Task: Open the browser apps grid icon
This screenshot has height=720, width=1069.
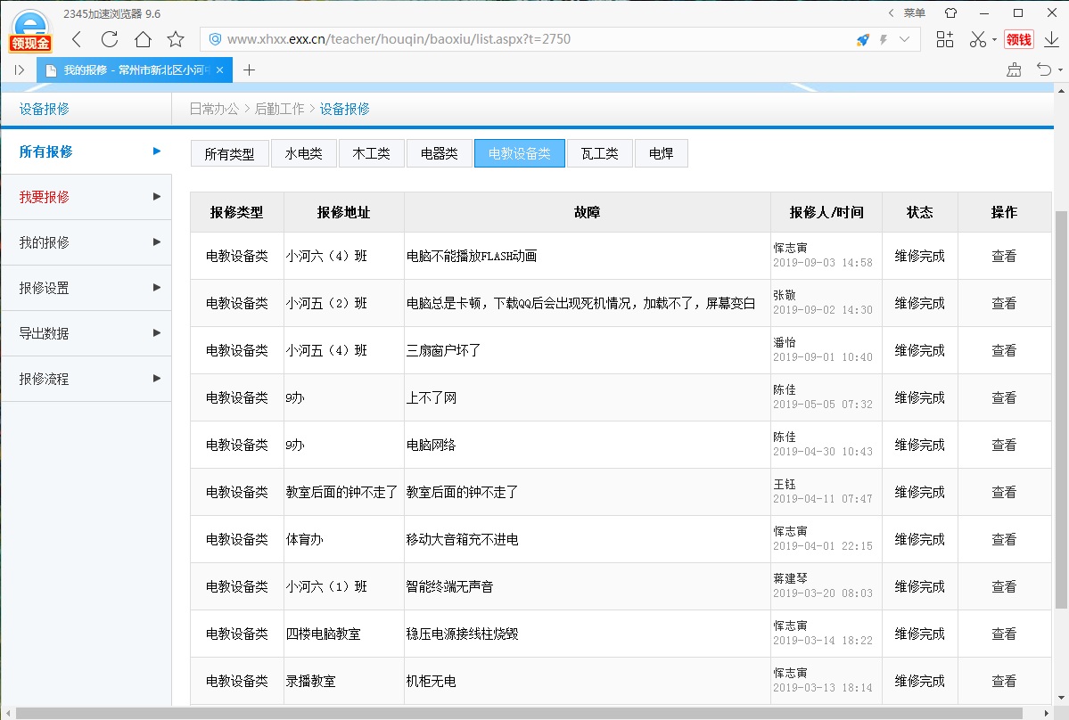Action: click(x=945, y=39)
